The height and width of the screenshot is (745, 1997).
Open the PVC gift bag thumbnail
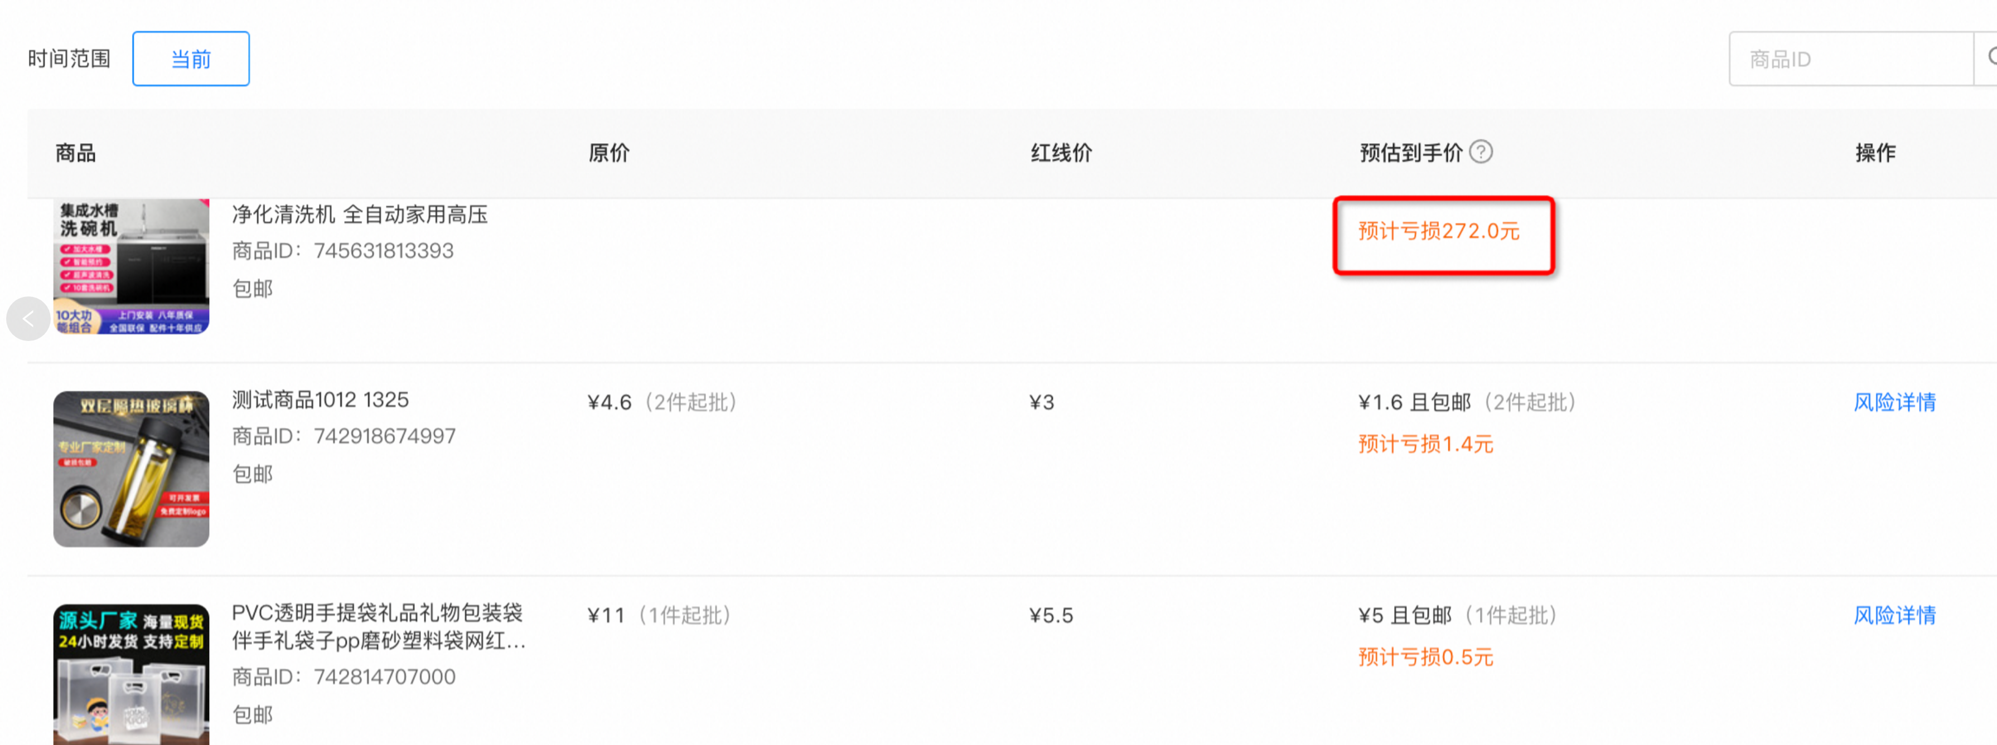pos(131,674)
